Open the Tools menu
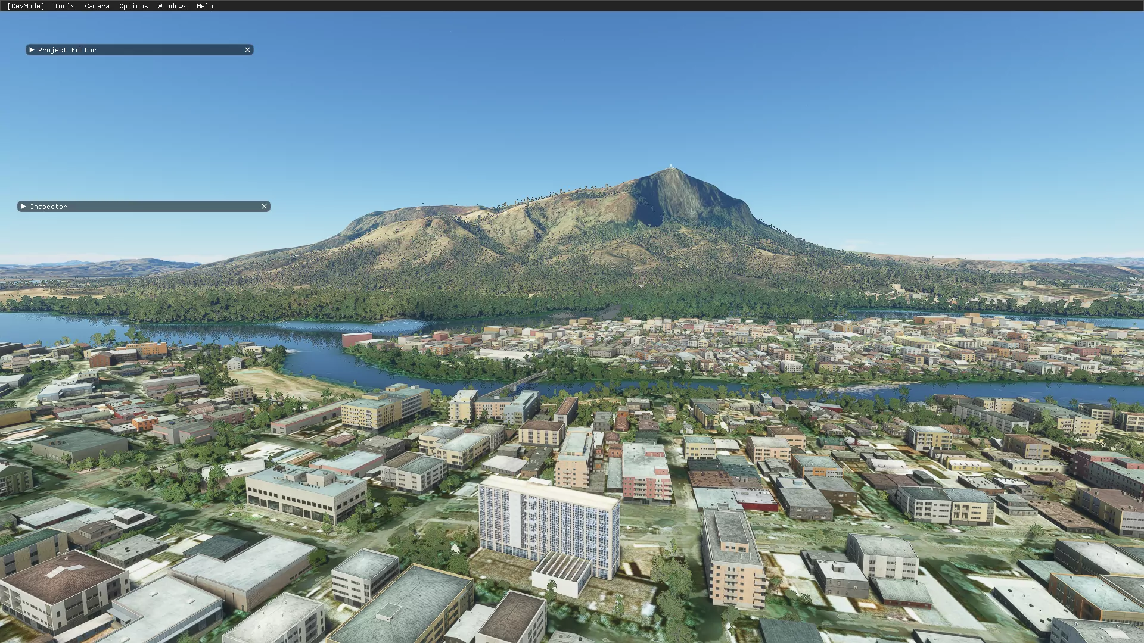1144x643 pixels. point(64,6)
